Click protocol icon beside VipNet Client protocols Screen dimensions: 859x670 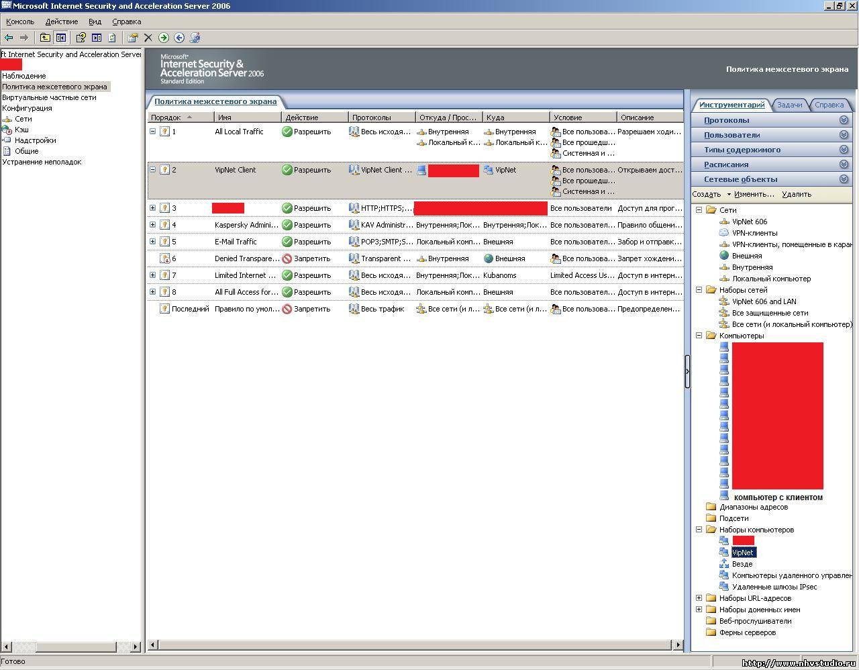(354, 170)
